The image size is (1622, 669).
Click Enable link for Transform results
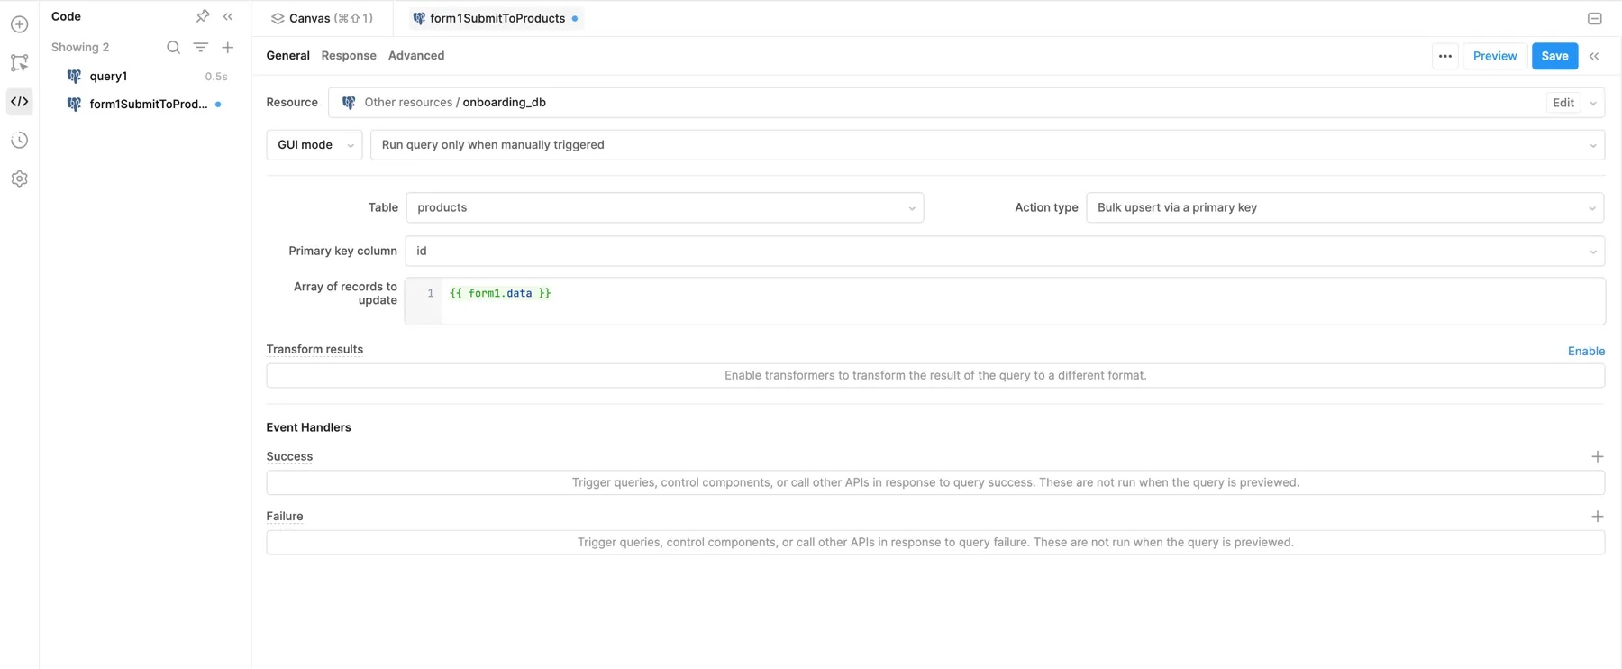coord(1586,351)
